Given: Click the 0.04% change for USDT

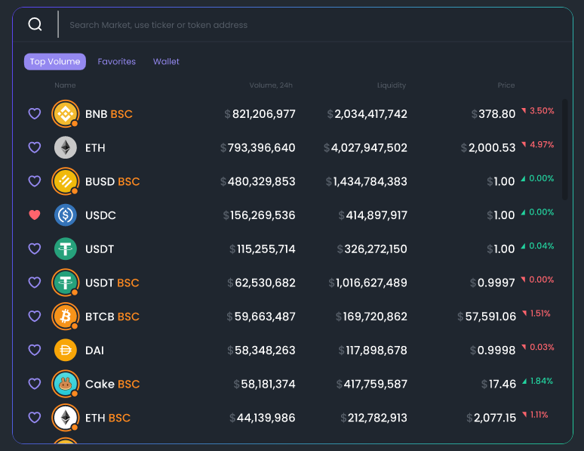Looking at the screenshot, I should (x=537, y=246).
